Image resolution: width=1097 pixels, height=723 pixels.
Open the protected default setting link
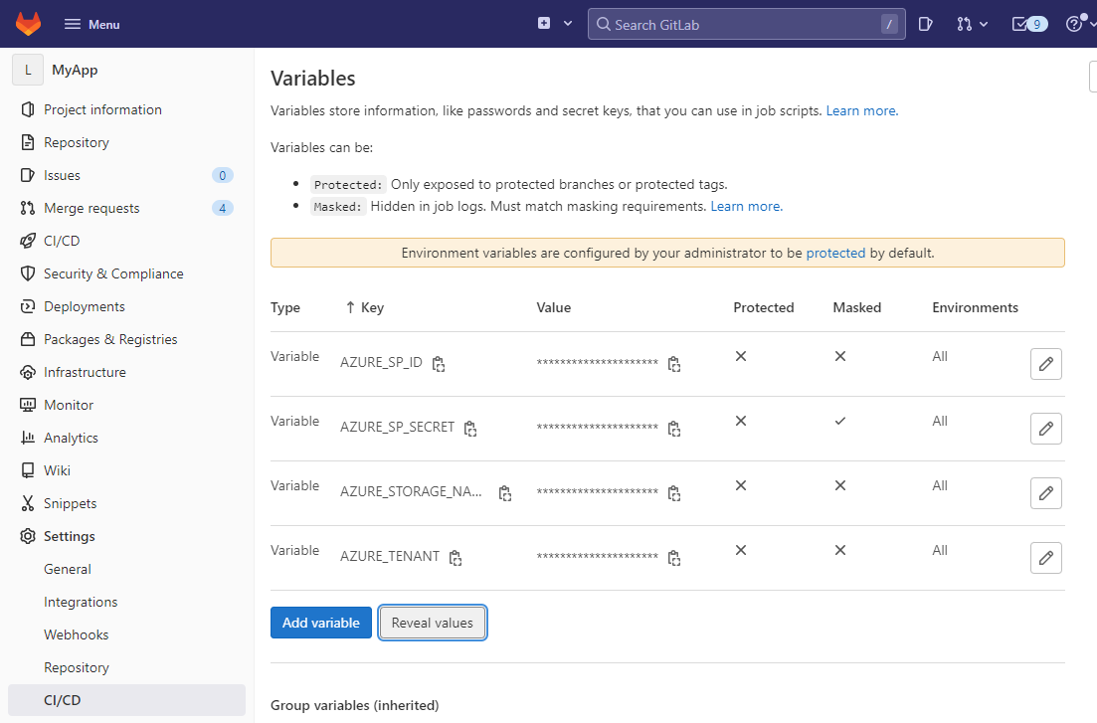(x=835, y=253)
